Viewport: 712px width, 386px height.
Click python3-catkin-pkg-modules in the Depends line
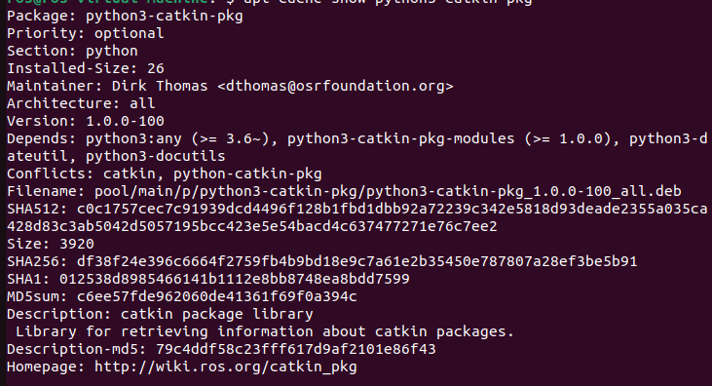[401, 138]
